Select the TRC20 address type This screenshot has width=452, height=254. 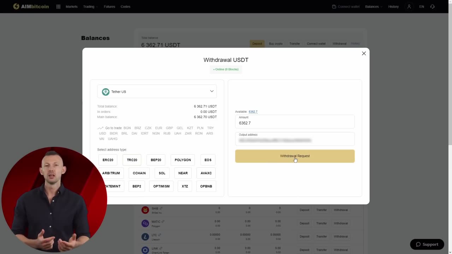coord(132,160)
